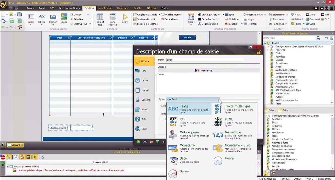335x180 pixels.
Task: Click the green help question mark icon in dialog
Action: point(138,142)
